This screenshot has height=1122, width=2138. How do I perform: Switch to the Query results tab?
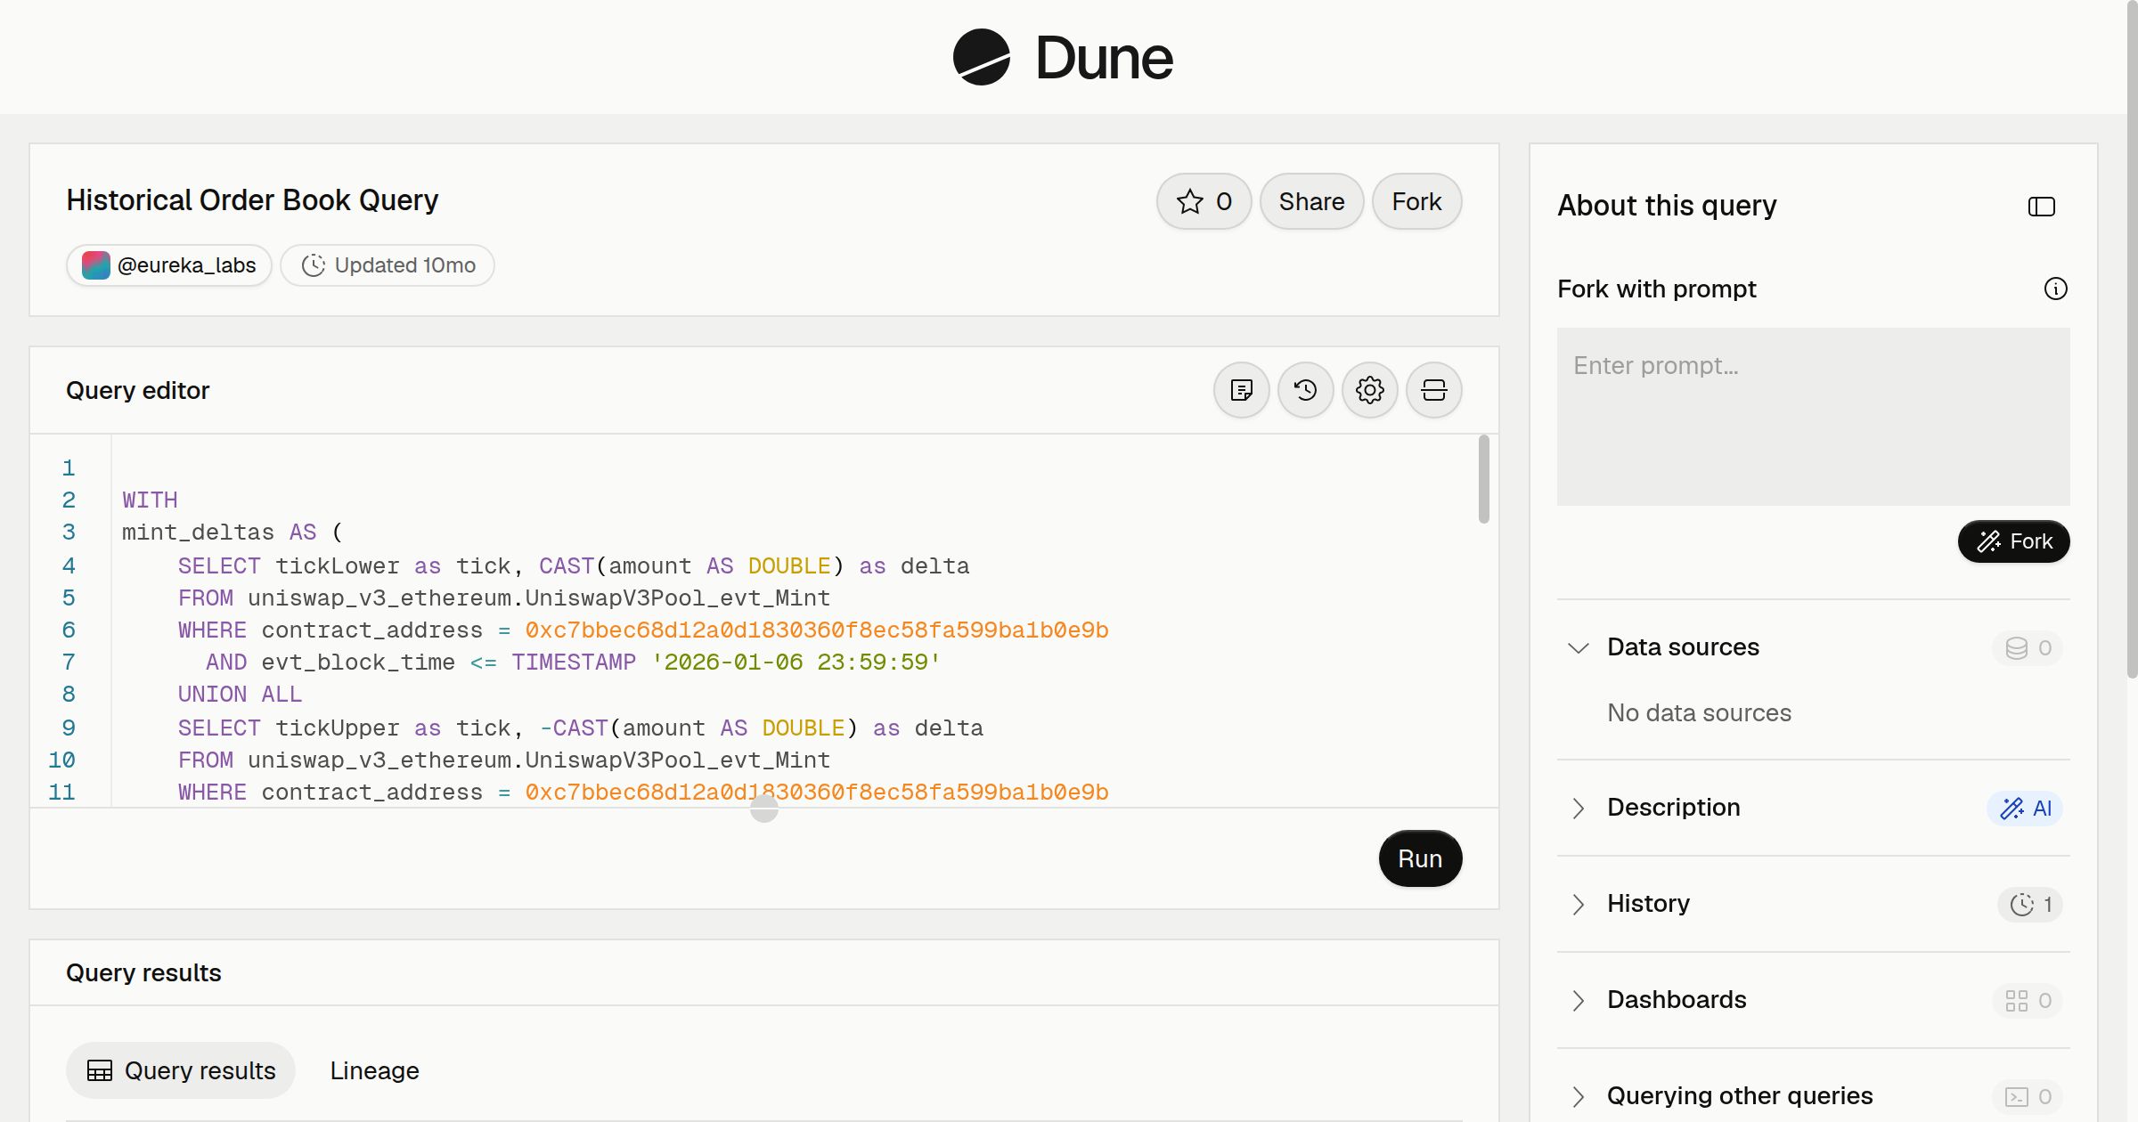[181, 1070]
